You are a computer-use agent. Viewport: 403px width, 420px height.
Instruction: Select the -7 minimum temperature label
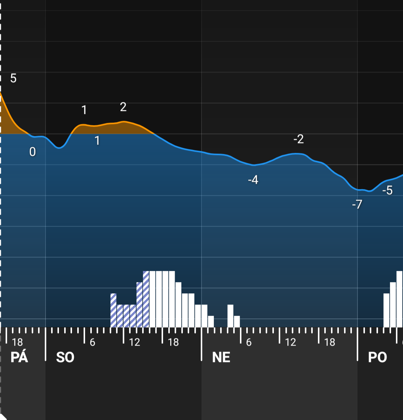(357, 204)
